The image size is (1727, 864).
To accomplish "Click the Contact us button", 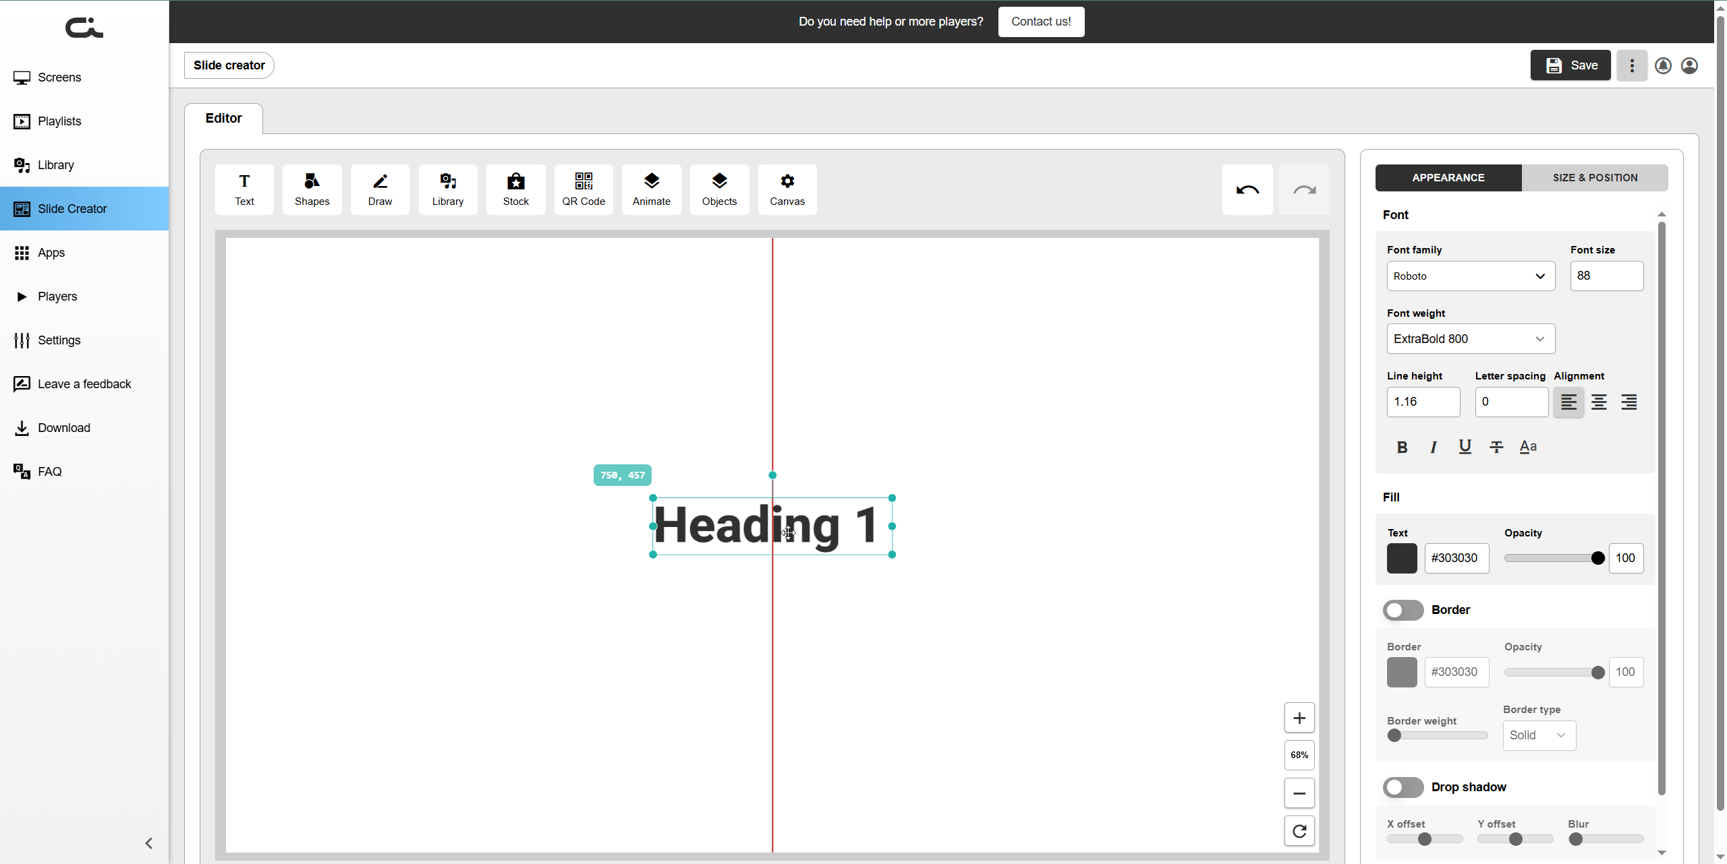I will tap(1040, 22).
